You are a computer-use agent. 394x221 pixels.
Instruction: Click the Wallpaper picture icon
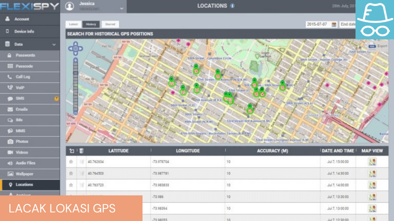click(10, 174)
